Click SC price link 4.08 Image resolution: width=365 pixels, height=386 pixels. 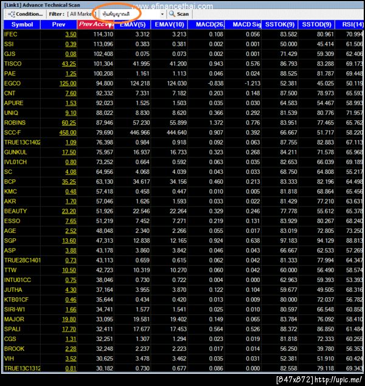tap(71, 172)
